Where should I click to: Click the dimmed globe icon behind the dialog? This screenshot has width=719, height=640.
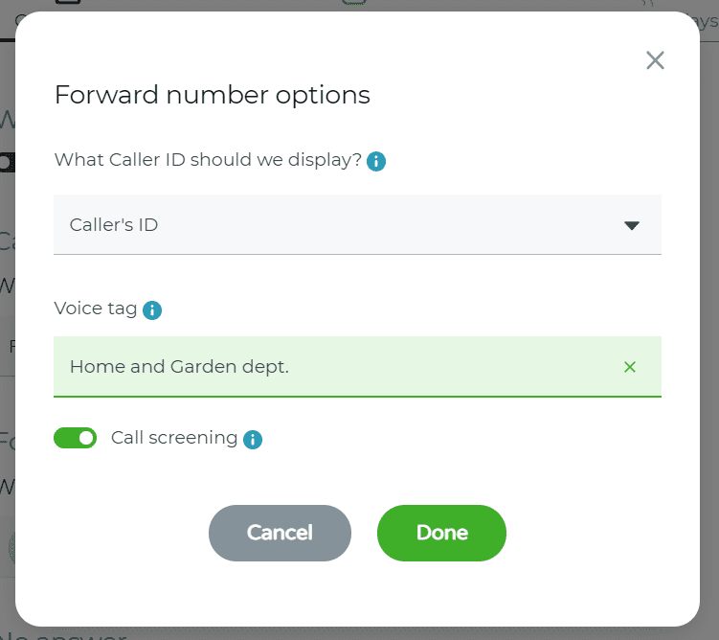[10, 548]
